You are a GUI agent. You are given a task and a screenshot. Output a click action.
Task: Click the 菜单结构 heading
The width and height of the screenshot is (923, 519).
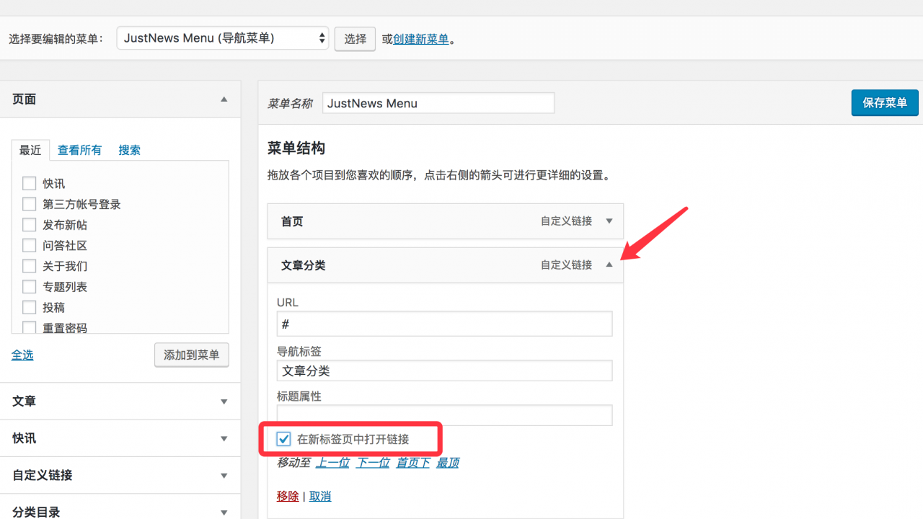pyautogui.click(x=296, y=148)
